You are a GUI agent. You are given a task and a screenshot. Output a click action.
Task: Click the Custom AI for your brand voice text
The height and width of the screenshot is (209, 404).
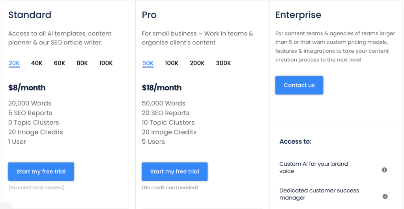[314, 167]
